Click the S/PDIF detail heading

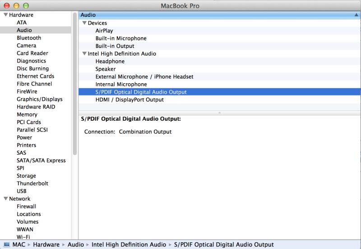(x=131, y=119)
